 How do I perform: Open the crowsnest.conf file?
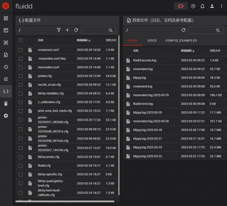[x=48, y=50]
